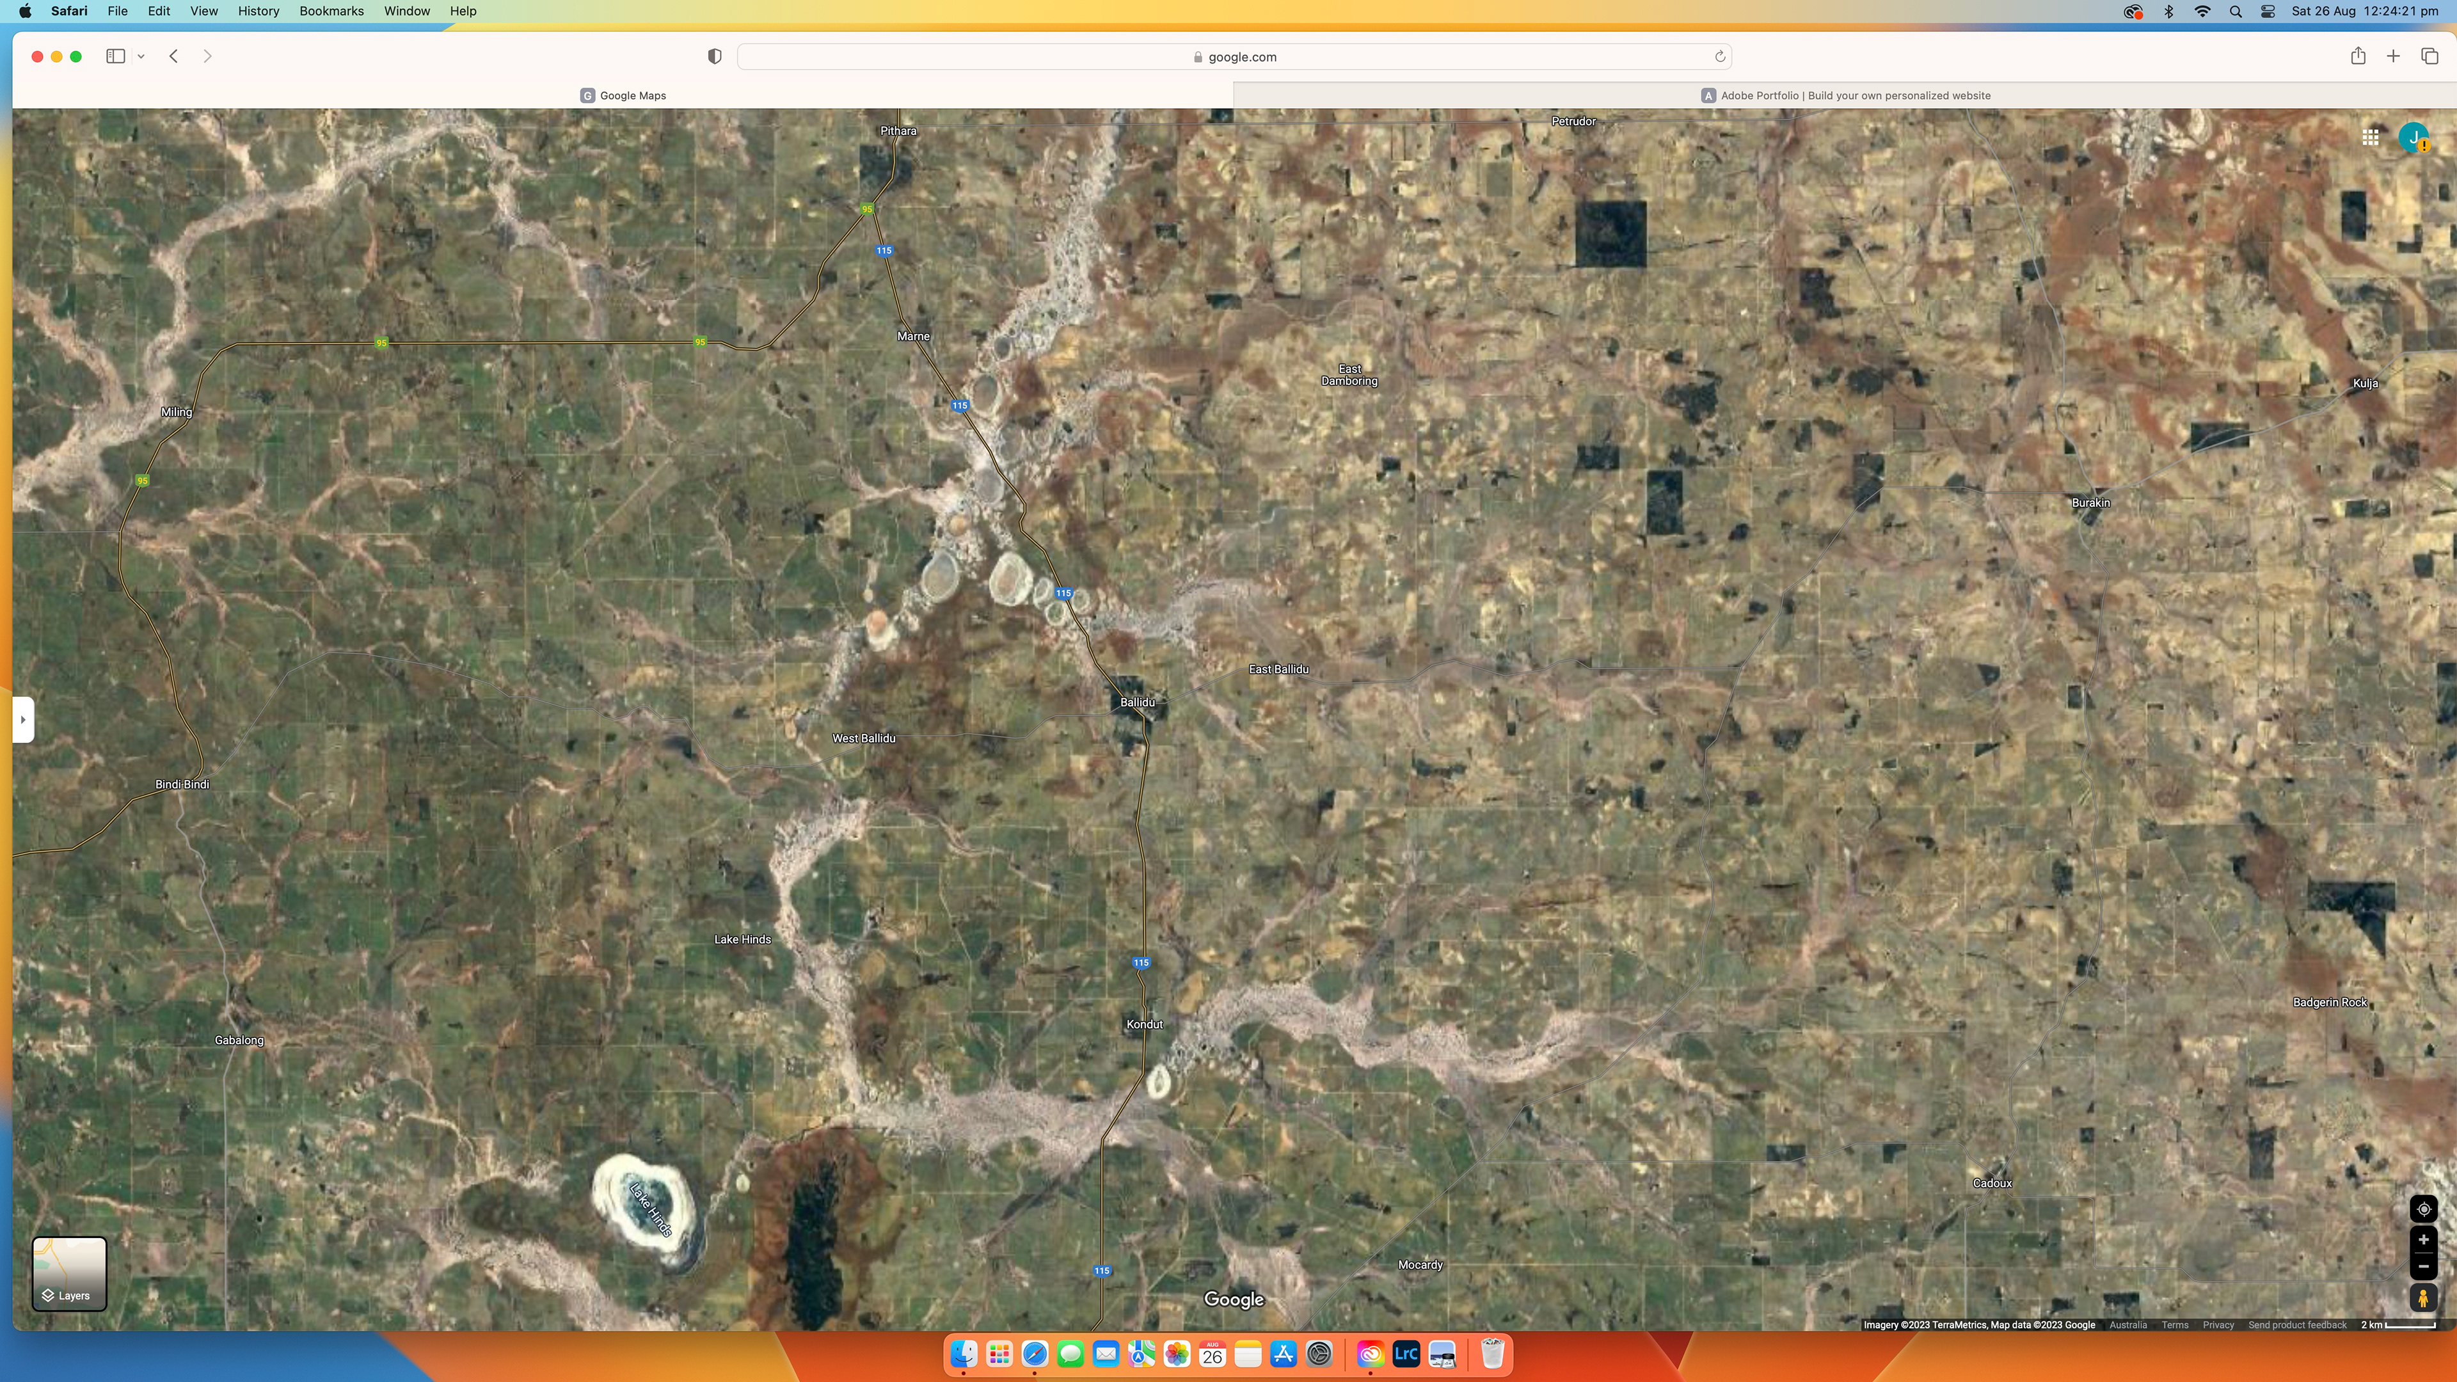Select the Cadoux place label

(x=1992, y=1184)
